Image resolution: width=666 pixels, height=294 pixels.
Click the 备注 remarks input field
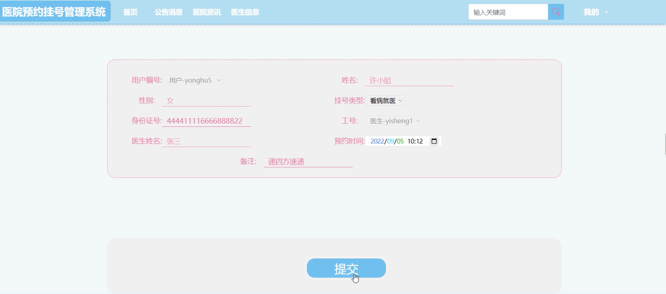click(308, 161)
